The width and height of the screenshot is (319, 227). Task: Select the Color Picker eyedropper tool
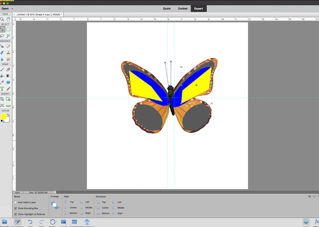pos(2,82)
